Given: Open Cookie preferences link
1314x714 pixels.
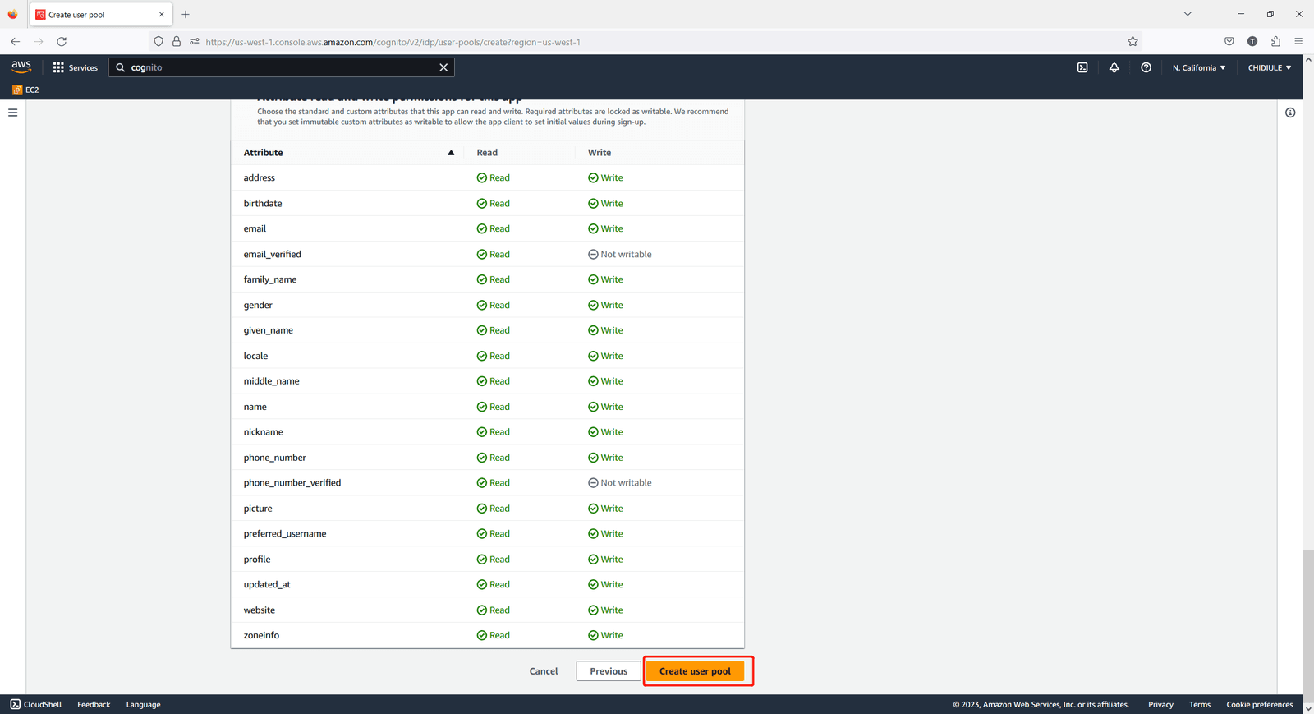Looking at the screenshot, I should pos(1260,705).
